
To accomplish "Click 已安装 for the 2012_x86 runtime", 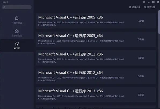I will [x=141, y=58].
